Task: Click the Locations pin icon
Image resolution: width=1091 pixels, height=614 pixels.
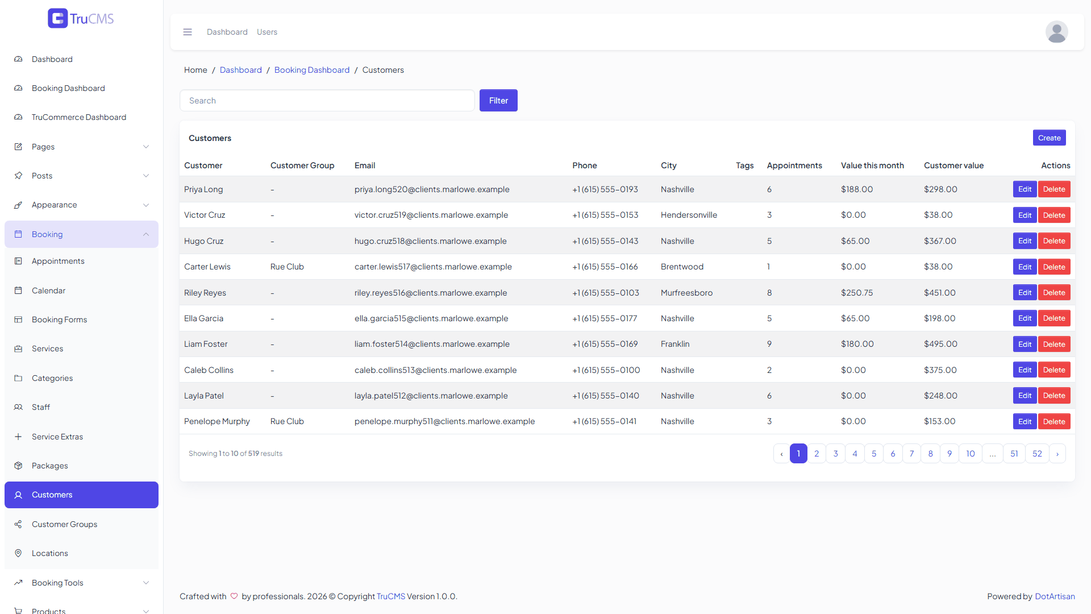Action: tap(18, 553)
